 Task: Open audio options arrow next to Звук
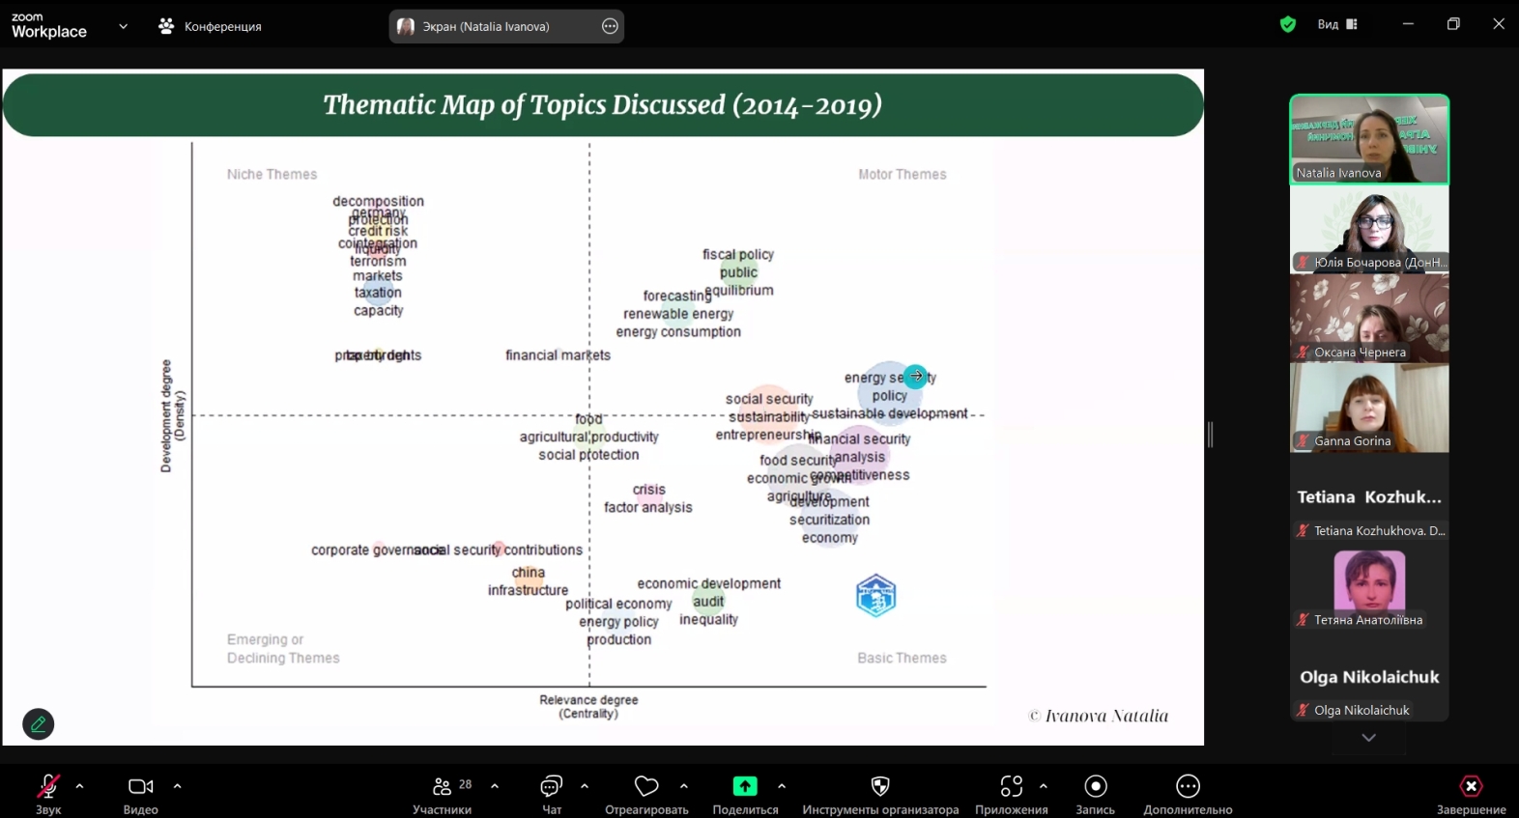coord(80,786)
